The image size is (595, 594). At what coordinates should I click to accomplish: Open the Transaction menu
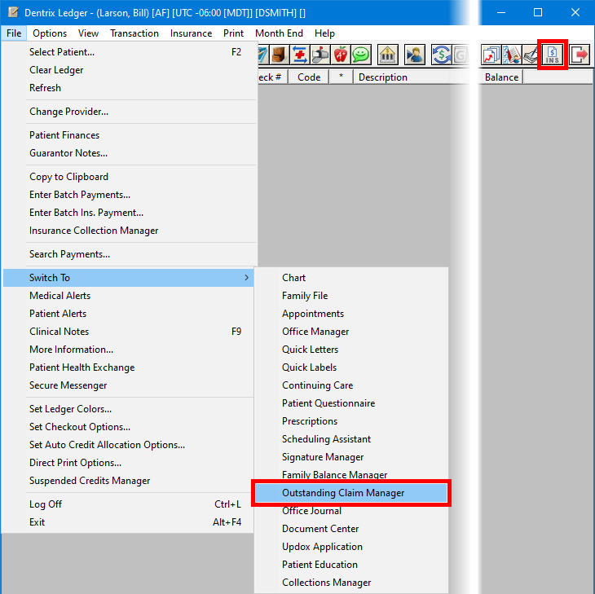tap(134, 33)
